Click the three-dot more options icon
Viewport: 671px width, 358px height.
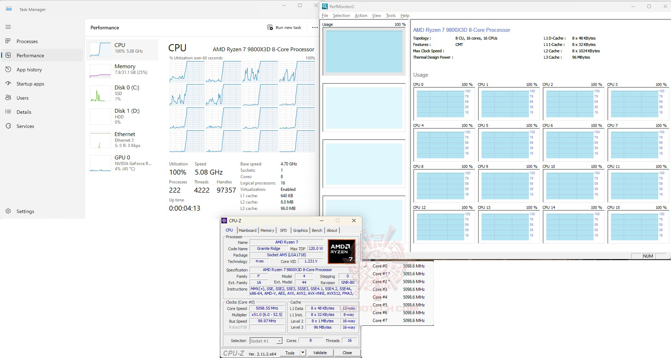pos(315,28)
